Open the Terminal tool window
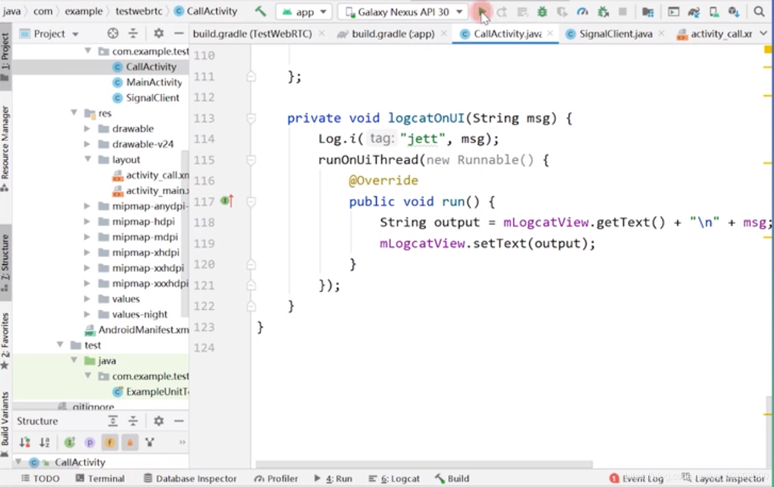 (100, 479)
